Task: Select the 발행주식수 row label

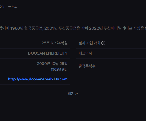Action: point(87,66)
